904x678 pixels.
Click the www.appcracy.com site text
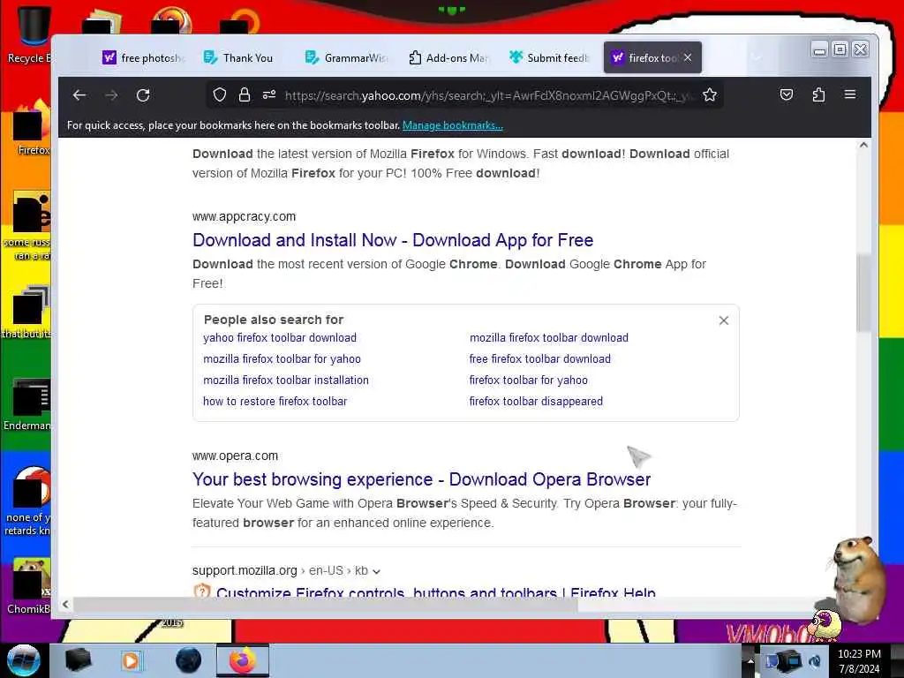coord(244,217)
